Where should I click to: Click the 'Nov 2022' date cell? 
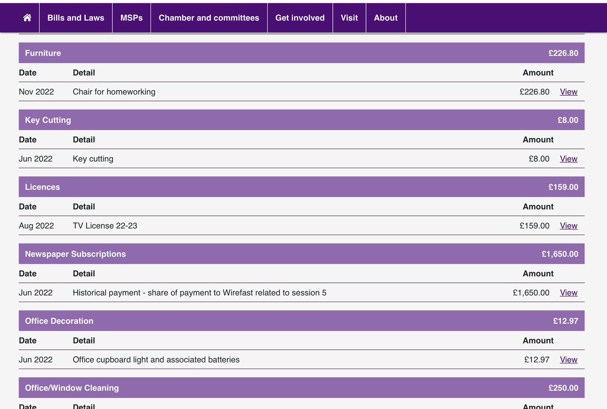pyautogui.click(x=36, y=92)
